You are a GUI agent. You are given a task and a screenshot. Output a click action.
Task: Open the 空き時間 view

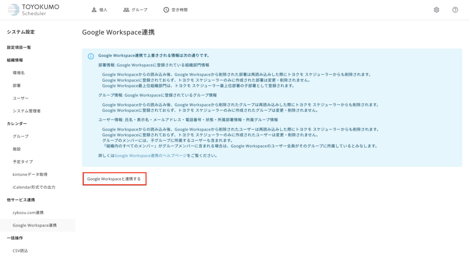tap(175, 10)
